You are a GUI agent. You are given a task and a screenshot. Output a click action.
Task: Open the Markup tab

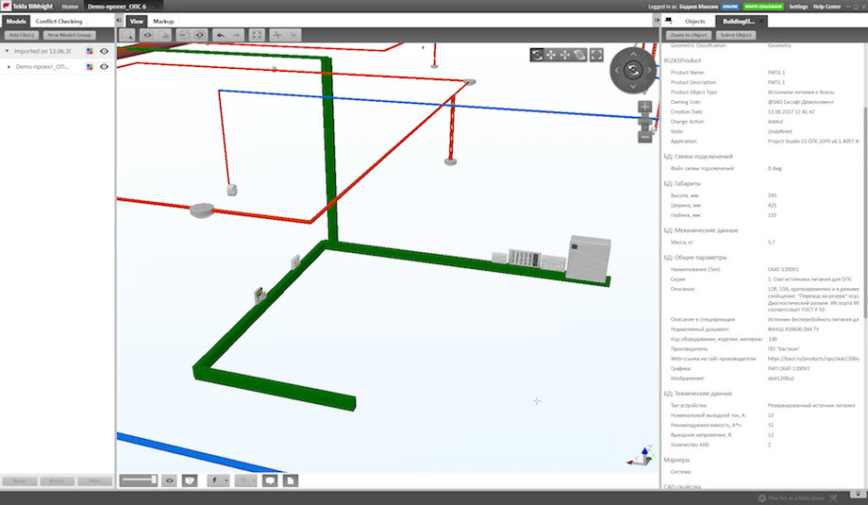pyautogui.click(x=163, y=20)
